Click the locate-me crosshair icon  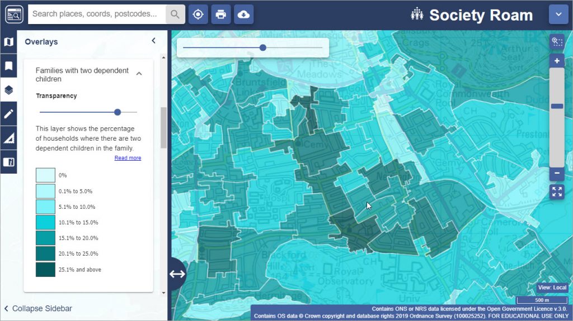(198, 15)
